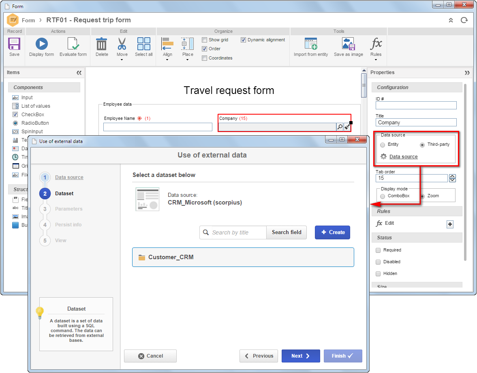Go to Data source wizard step
Image resolution: width=477 pixels, height=373 pixels.
(x=69, y=177)
